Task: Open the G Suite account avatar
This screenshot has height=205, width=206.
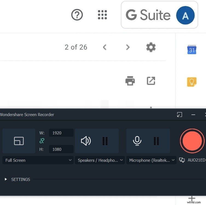Action: coord(185,15)
